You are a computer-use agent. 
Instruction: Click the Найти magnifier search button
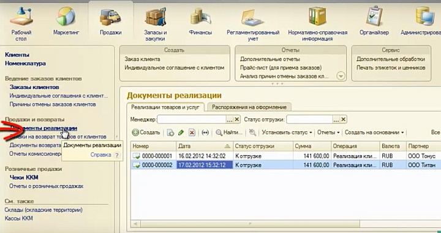pyautogui.click(x=229, y=132)
